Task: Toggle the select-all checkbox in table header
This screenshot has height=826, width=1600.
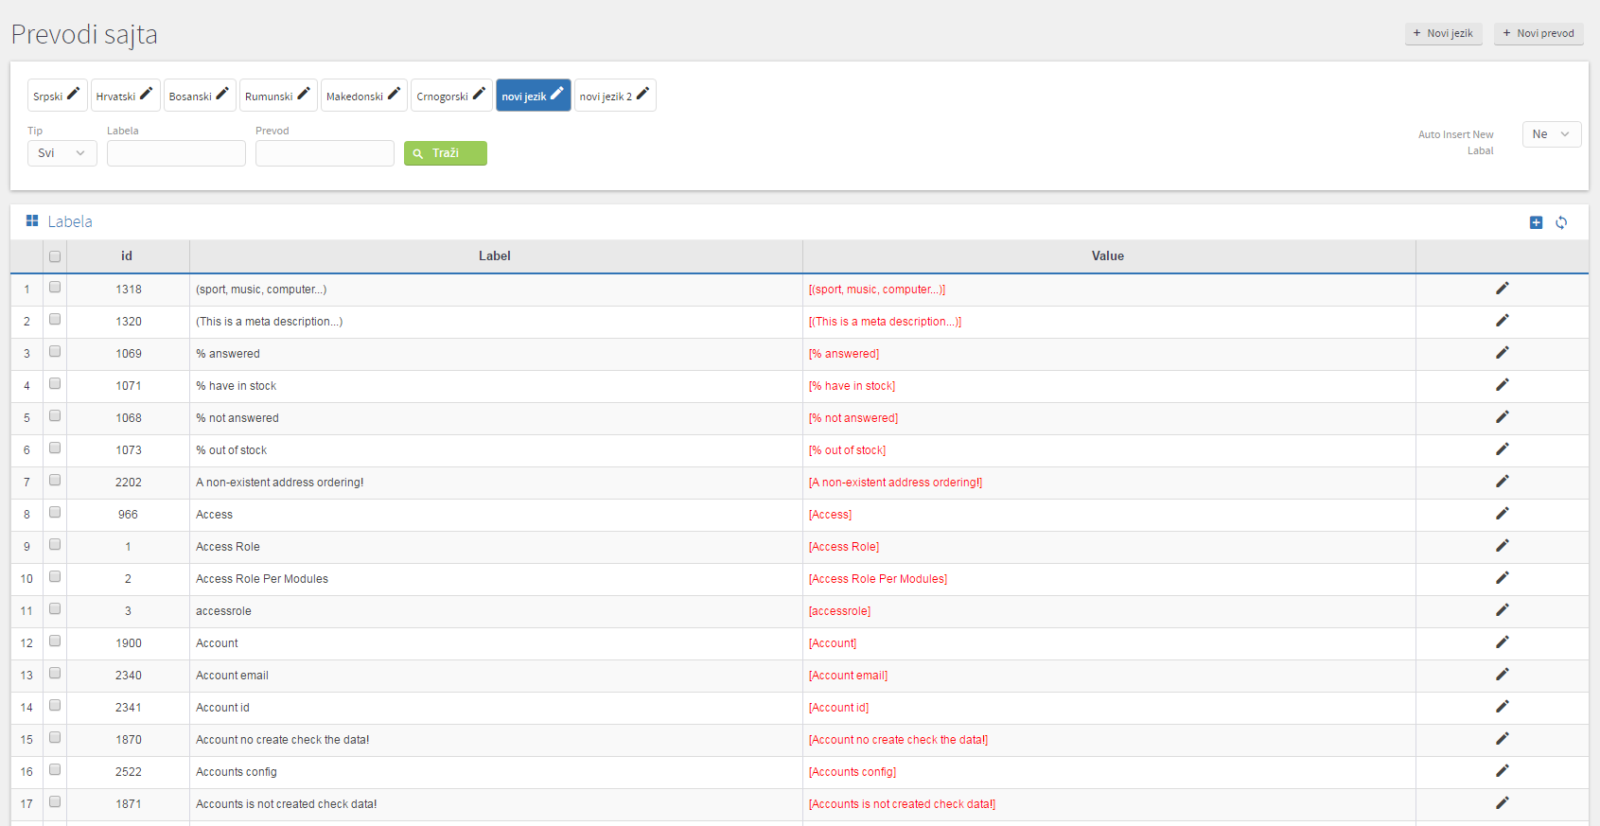Action: coord(55,256)
